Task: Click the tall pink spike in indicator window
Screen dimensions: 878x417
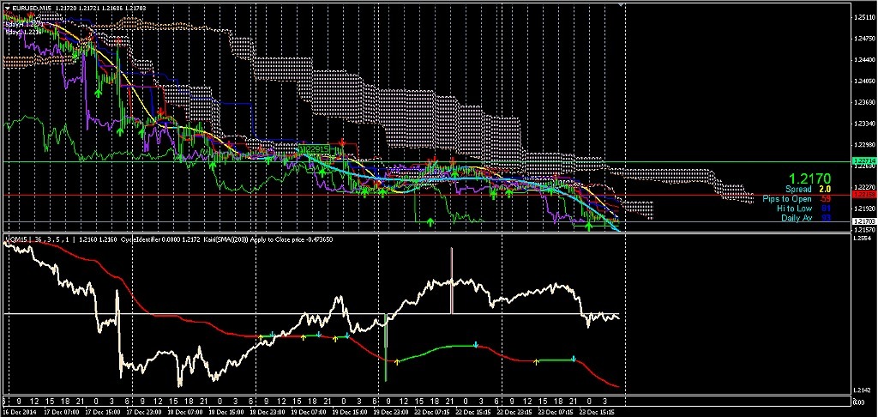Action: click(452, 281)
